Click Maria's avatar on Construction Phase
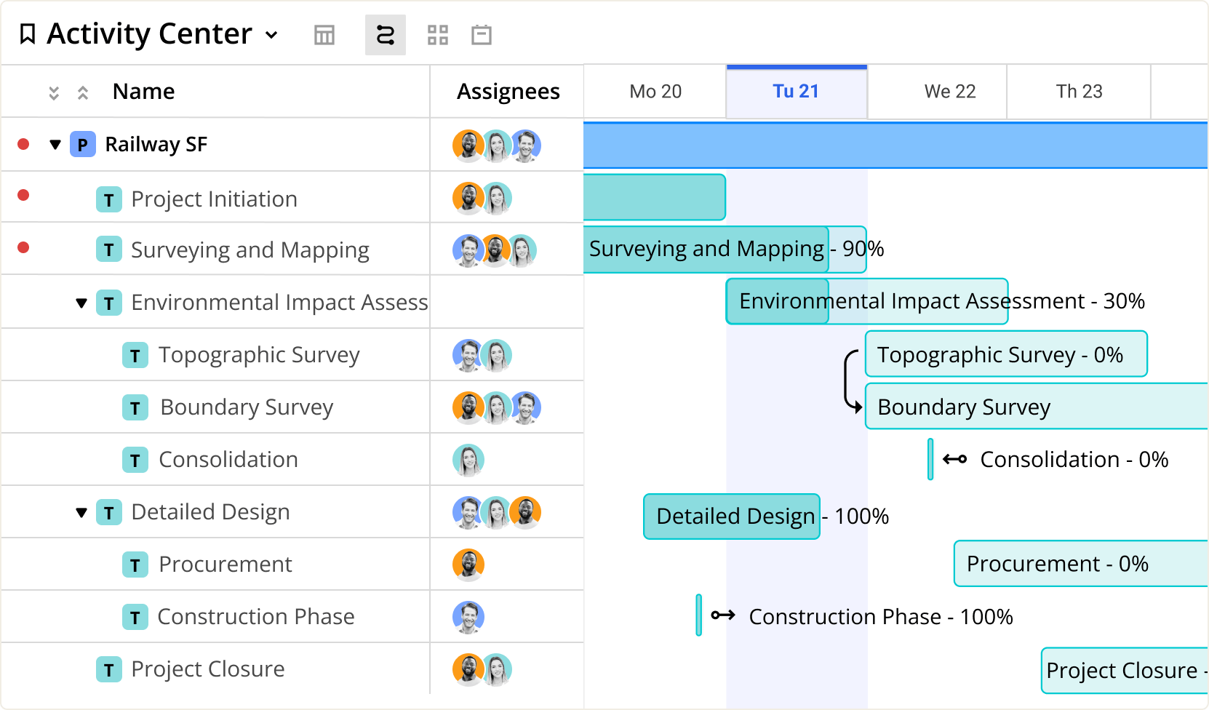The width and height of the screenshot is (1209, 710). tap(469, 616)
